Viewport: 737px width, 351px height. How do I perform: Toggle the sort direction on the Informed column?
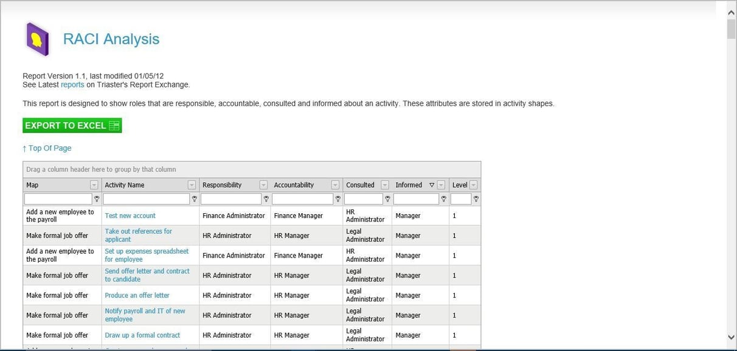click(x=432, y=185)
